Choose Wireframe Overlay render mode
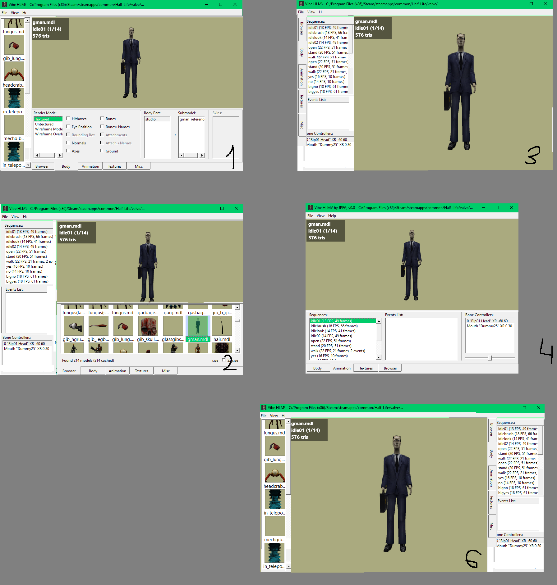The height and width of the screenshot is (585, 557). tap(48, 134)
